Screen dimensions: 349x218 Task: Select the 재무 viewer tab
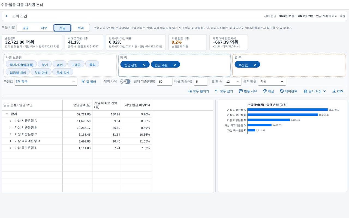click(44, 28)
